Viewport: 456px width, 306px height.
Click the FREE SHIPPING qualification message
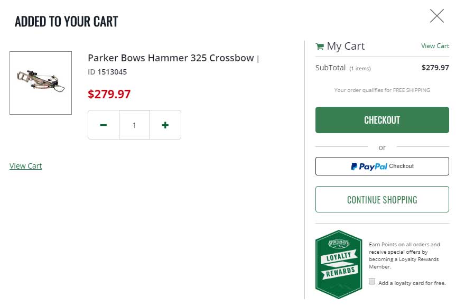(x=382, y=90)
